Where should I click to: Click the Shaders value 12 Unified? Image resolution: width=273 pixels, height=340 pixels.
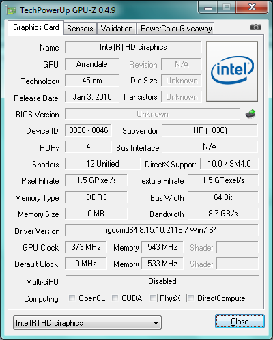(x=102, y=164)
